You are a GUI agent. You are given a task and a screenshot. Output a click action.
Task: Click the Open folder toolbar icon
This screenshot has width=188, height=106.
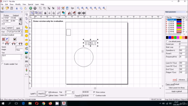[x=7, y=8]
